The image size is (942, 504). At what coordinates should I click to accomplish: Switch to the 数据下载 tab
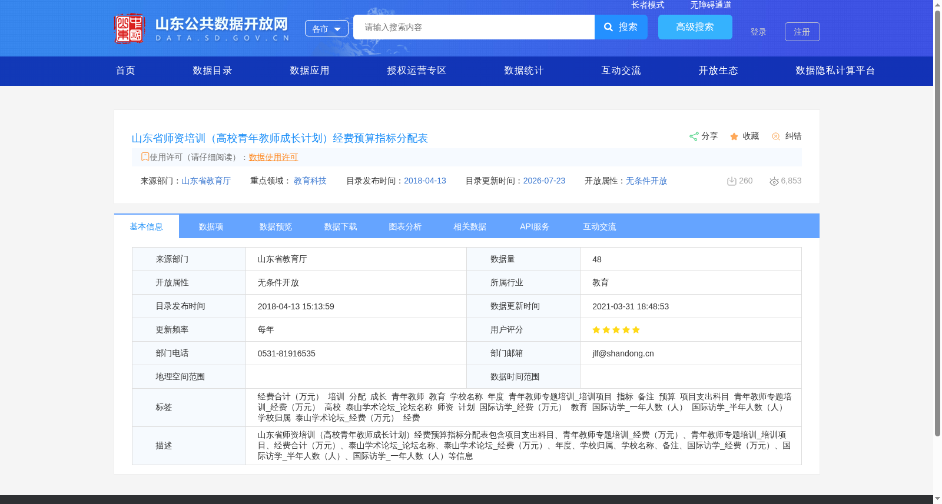341,226
